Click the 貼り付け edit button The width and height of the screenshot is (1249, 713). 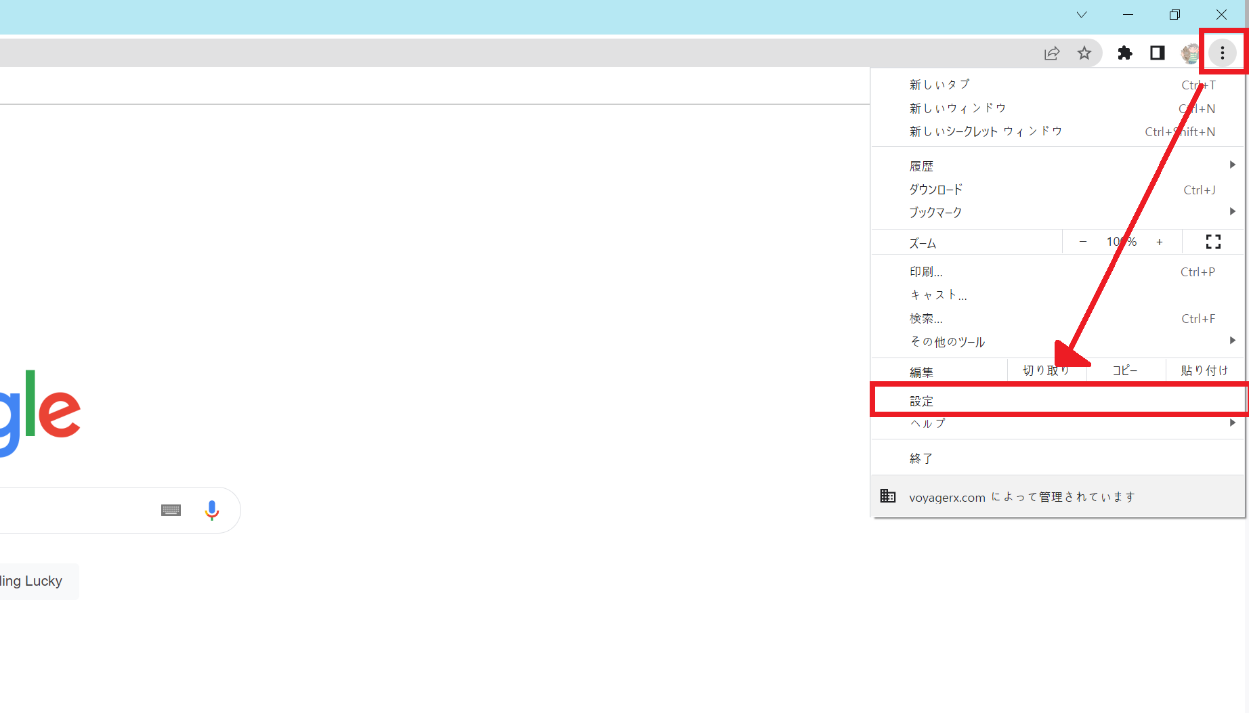pos(1205,370)
